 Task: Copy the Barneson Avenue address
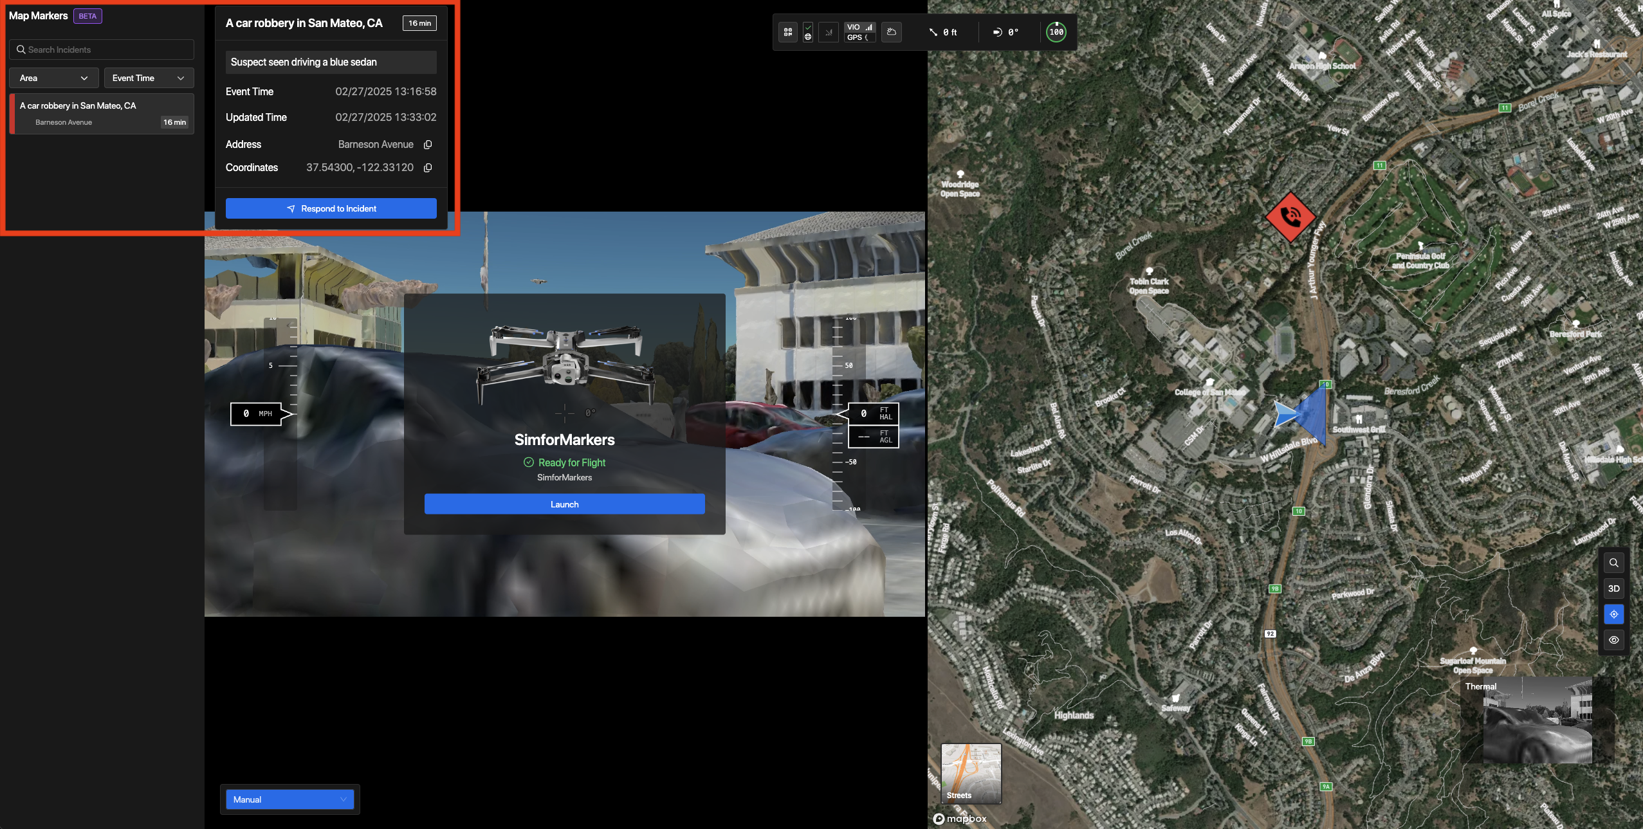click(x=428, y=145)
